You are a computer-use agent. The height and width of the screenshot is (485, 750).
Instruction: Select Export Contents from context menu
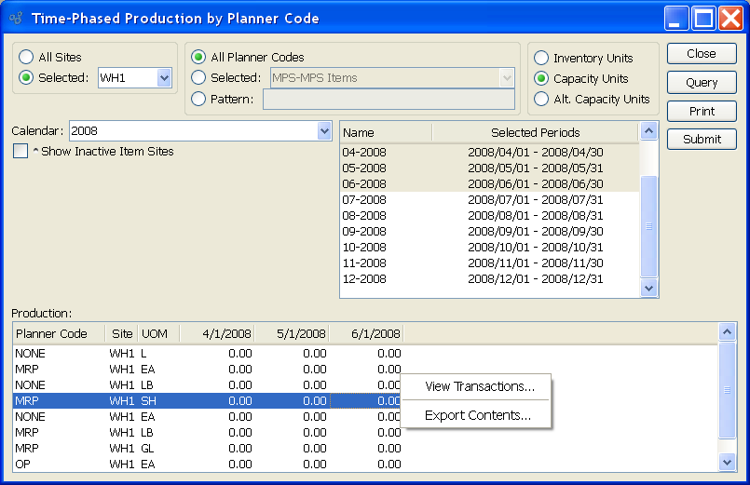[x=477, y=415]
